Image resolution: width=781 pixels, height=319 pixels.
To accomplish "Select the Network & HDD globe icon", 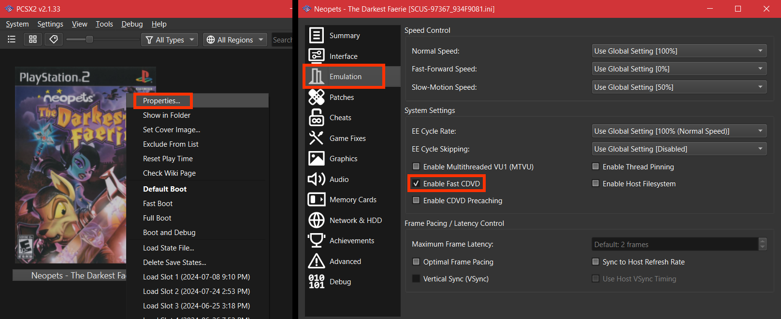I will (x=317, y=220).
